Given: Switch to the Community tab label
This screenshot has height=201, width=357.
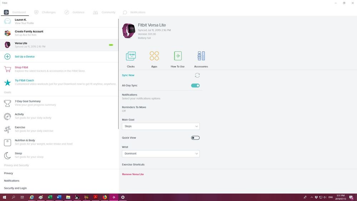Looking at the screenshot, I should pos(108,12).
